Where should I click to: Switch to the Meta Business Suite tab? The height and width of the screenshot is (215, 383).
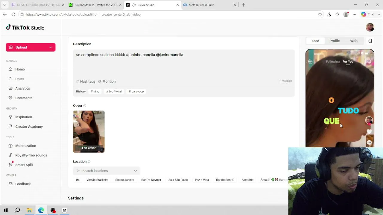pos(209,5)
